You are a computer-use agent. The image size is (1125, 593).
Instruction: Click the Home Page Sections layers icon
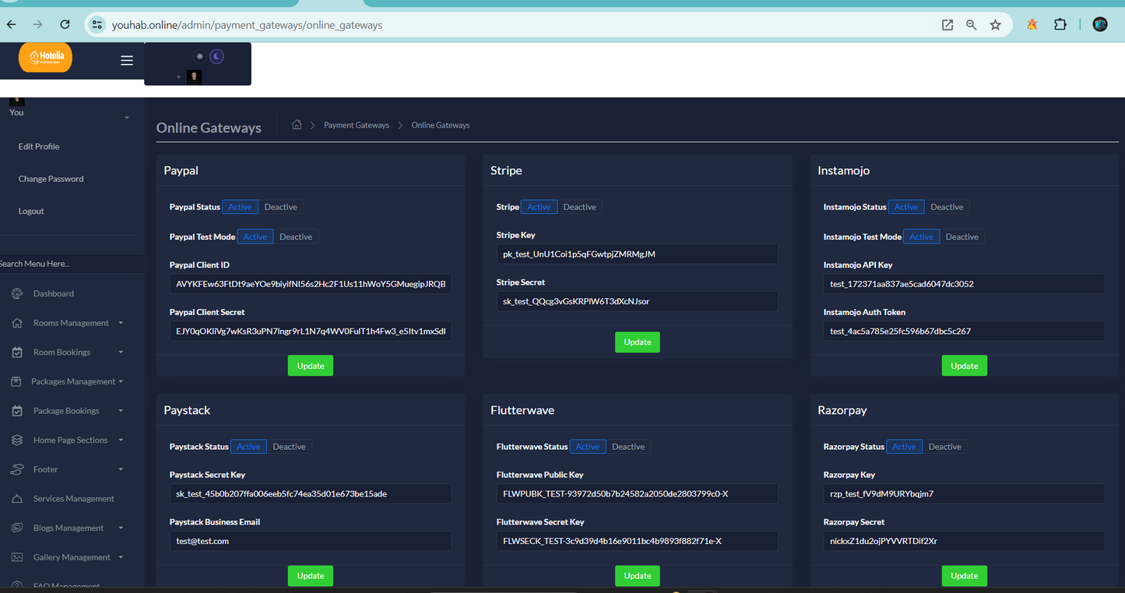click(17, 440)
